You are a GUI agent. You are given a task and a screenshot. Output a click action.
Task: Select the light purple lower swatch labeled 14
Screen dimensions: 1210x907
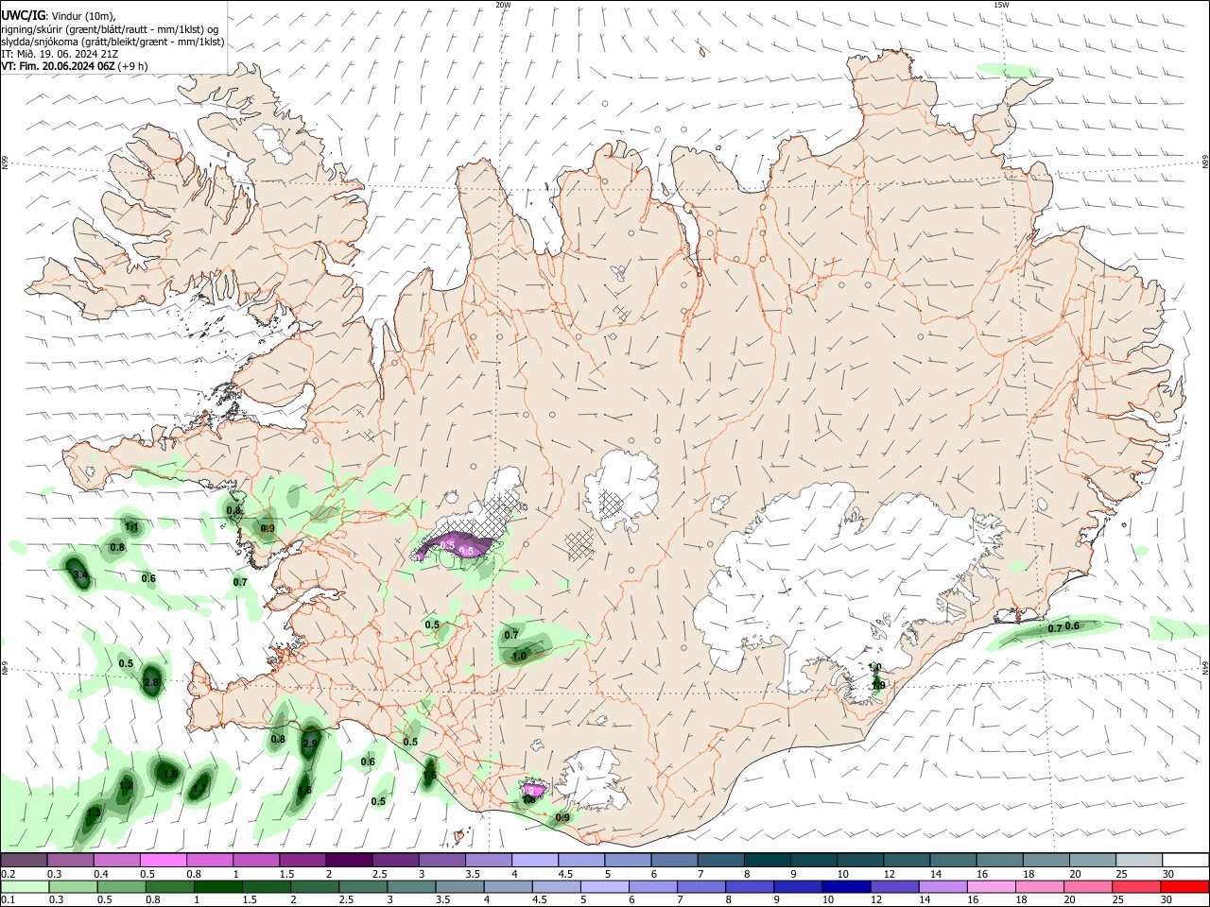(942, 886)
